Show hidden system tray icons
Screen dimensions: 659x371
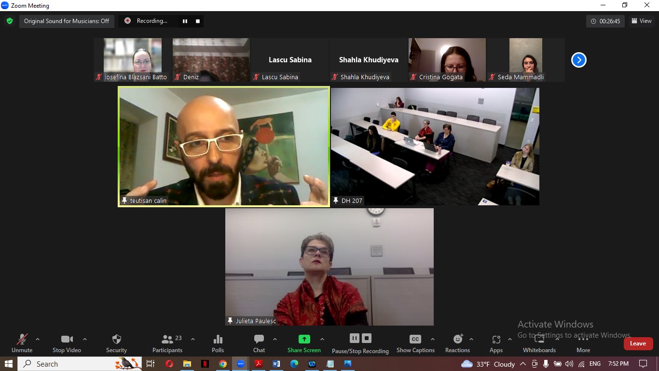(x=523, y=364)
